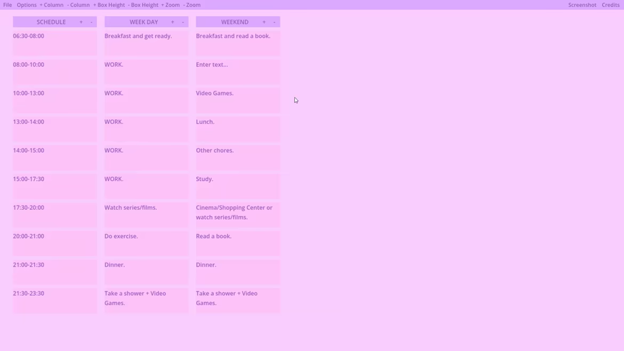
Task: Edit the weekend 'Video Games.' box
Action: click(x=238, y=101)
